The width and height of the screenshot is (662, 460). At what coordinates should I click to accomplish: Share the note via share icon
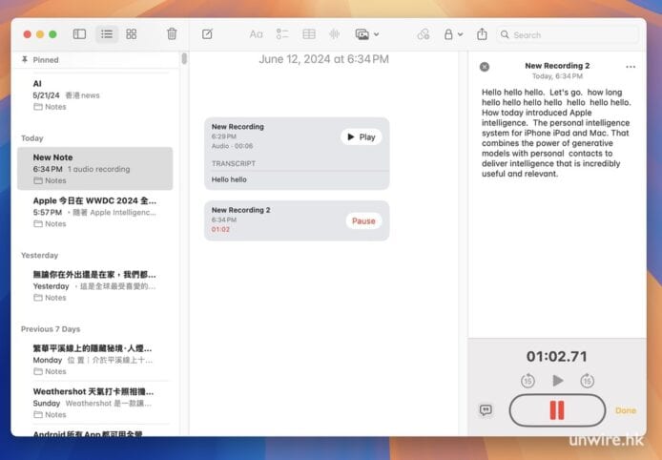pos(482,34)
